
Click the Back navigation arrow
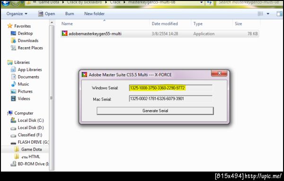(x=5, y=2)
